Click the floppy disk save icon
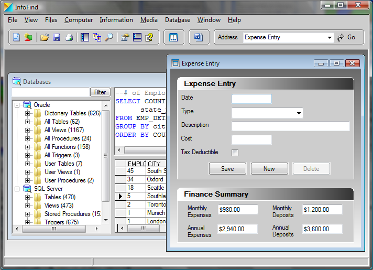 (57, 37)
